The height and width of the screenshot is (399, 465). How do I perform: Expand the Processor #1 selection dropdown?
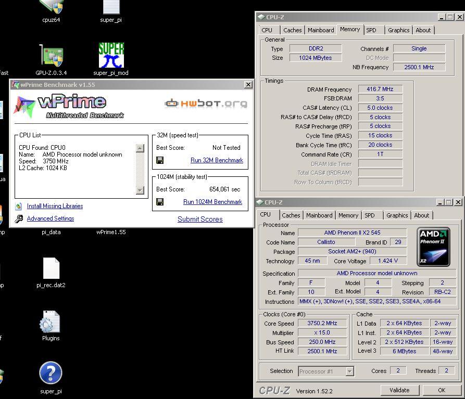click(350, 371)
